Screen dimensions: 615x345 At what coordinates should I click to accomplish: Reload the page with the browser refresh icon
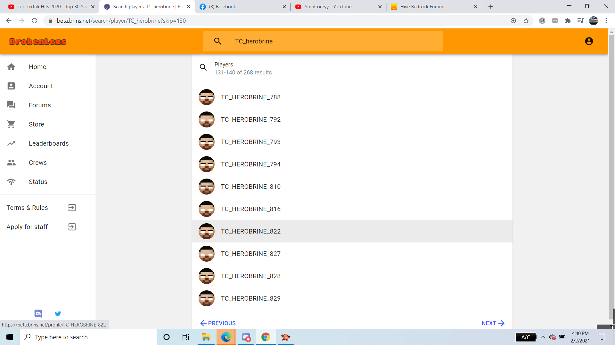[x=35, y=21]
